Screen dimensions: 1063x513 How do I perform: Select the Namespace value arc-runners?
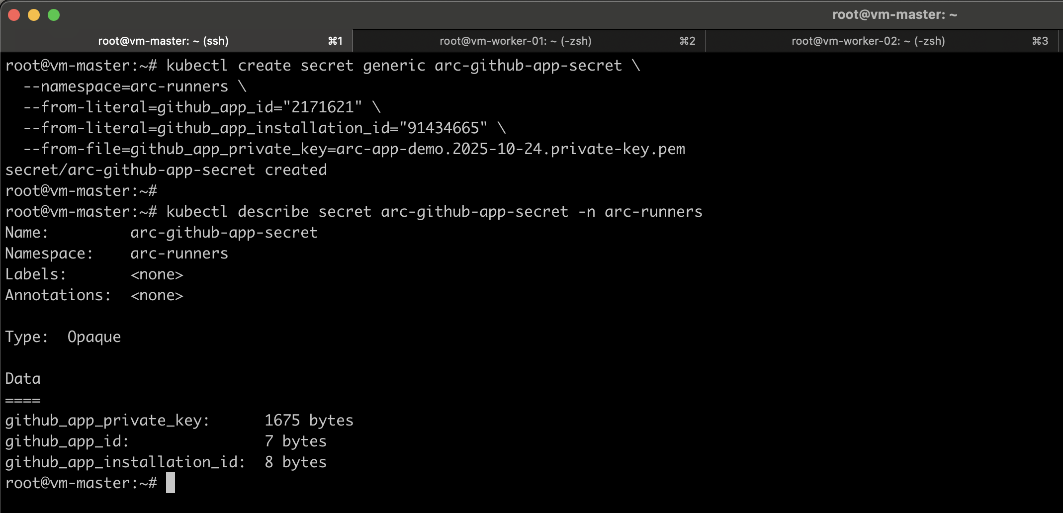click(x=179, y=253)
